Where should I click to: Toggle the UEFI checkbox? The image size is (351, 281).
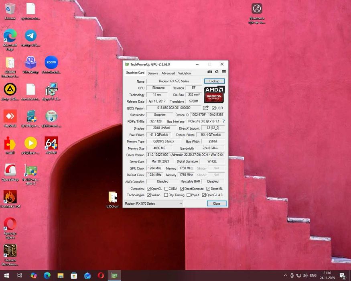(x=214, y=108)
